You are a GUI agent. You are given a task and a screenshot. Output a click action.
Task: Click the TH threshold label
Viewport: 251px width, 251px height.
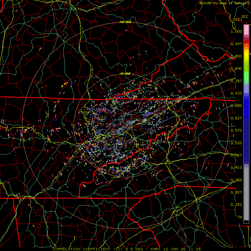[x=240, y=217]
